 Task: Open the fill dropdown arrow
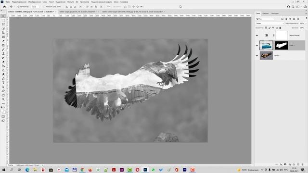click(306, 28)
